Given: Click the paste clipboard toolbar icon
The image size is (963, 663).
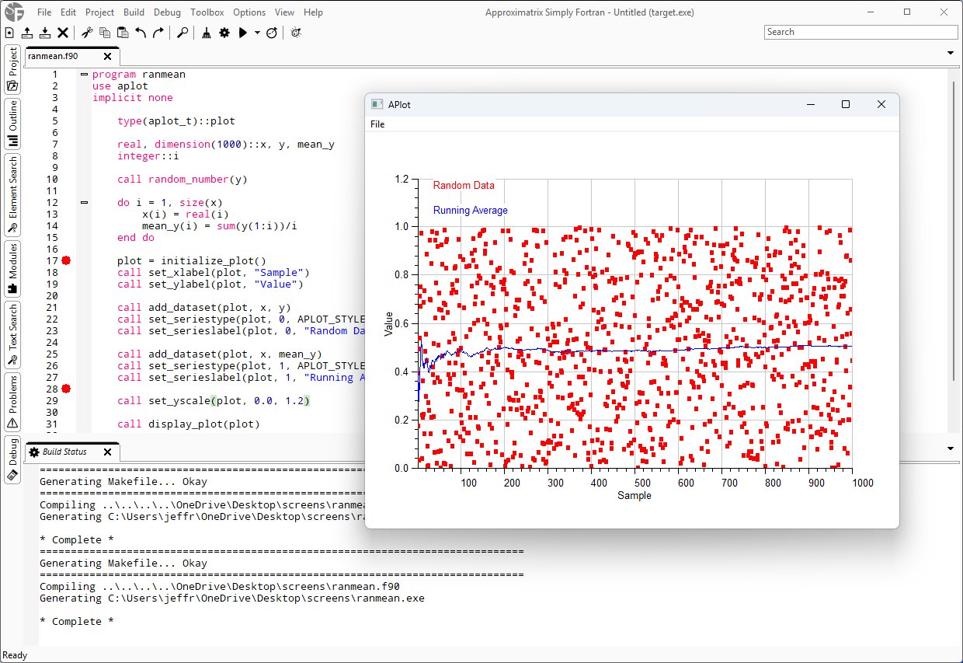Looking at the screenshot, I should 123,33.
